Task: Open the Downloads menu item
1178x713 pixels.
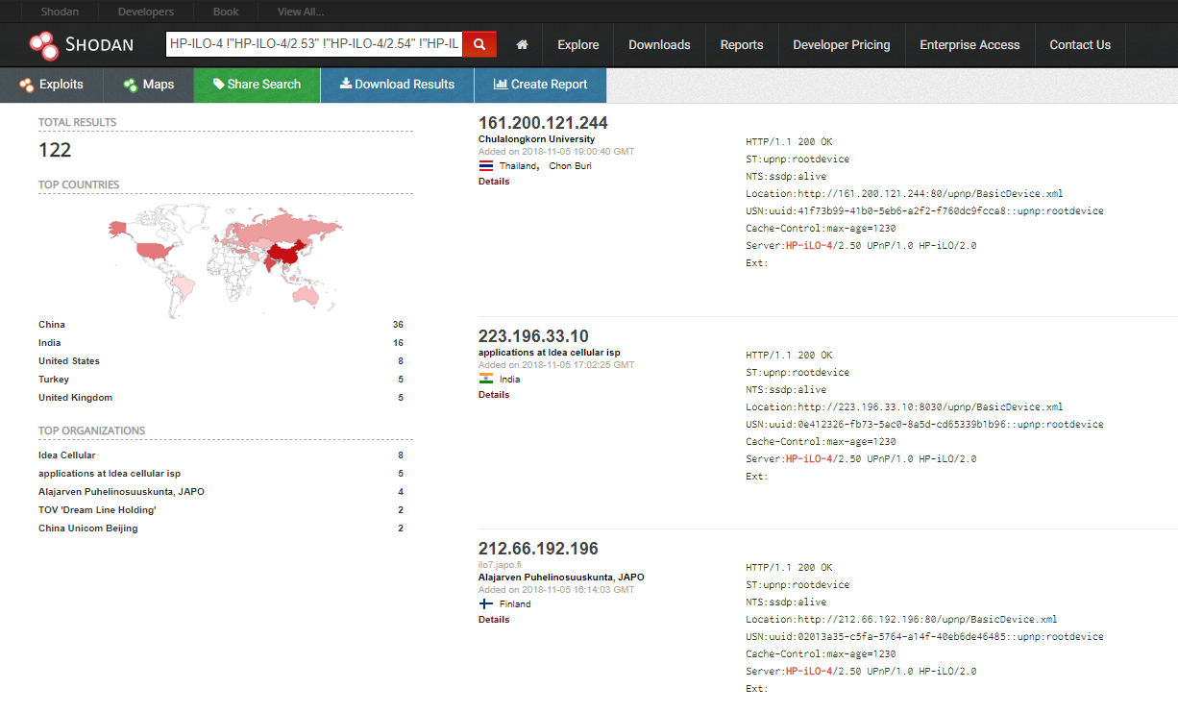Action: coord(659,44)
